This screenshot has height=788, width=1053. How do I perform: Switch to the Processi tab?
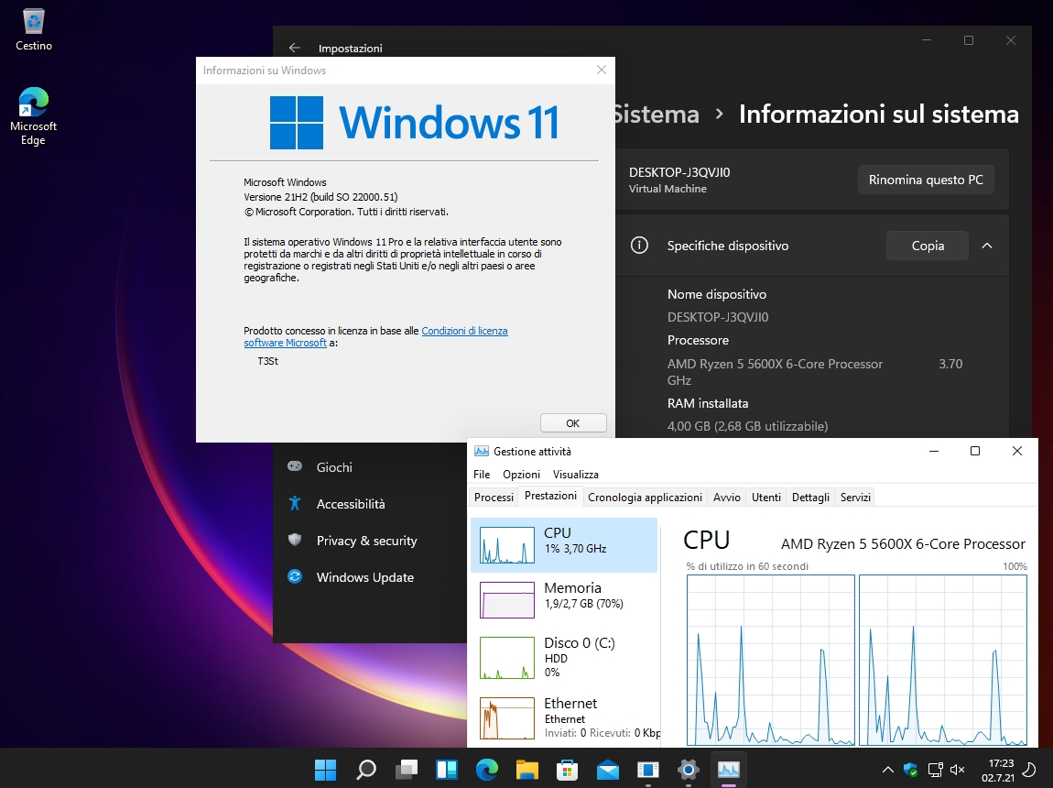click(494, 498)
